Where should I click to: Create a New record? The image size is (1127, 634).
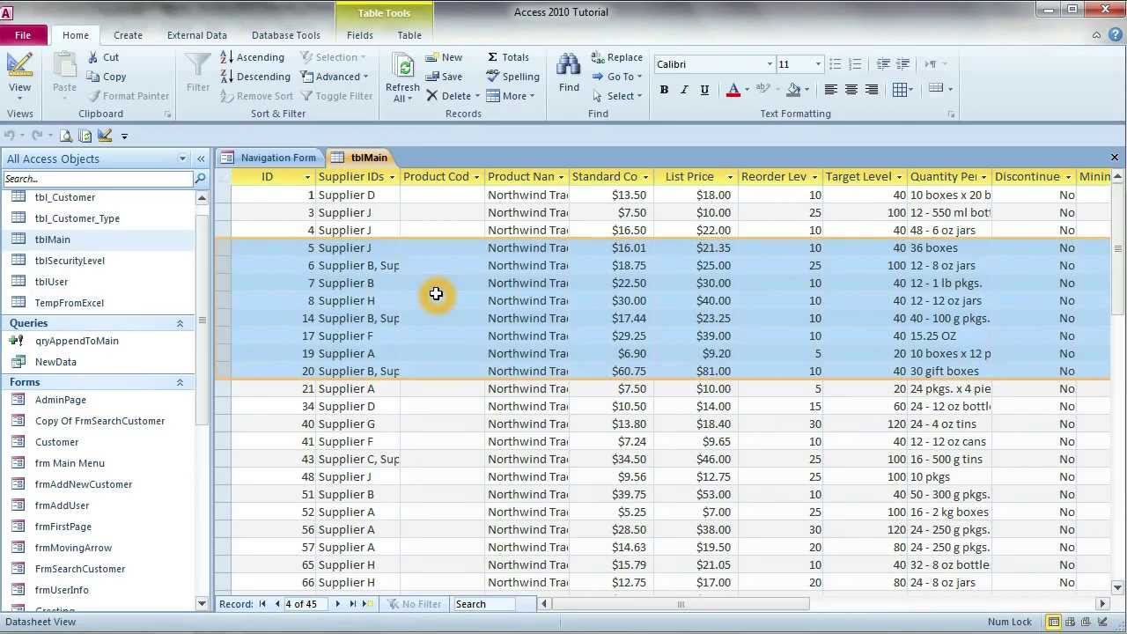pos(445,57)
